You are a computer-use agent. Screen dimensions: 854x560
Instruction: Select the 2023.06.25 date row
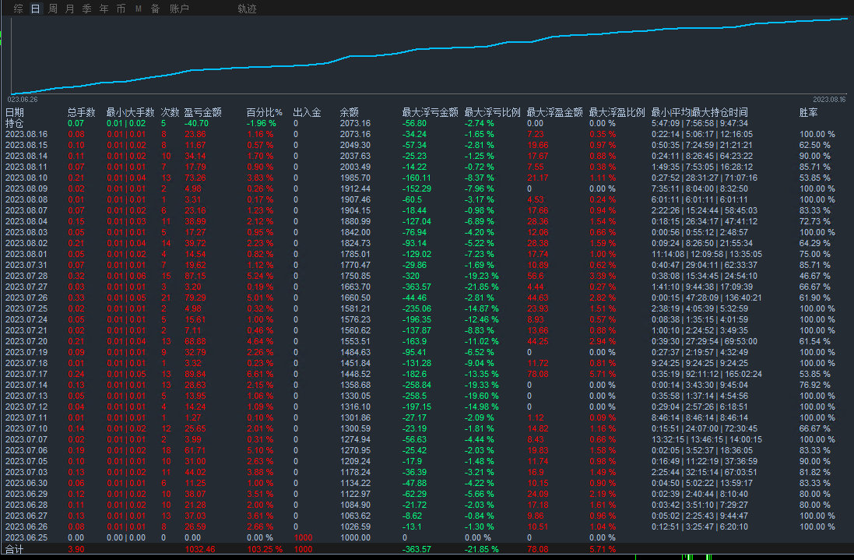(26, 537)
